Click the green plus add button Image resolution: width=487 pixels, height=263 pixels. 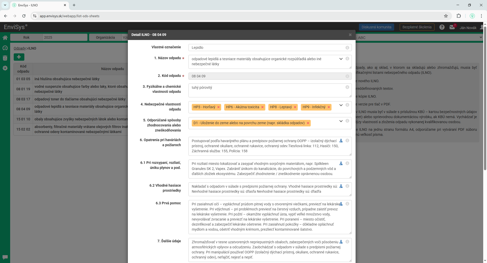tap(19, 57)
